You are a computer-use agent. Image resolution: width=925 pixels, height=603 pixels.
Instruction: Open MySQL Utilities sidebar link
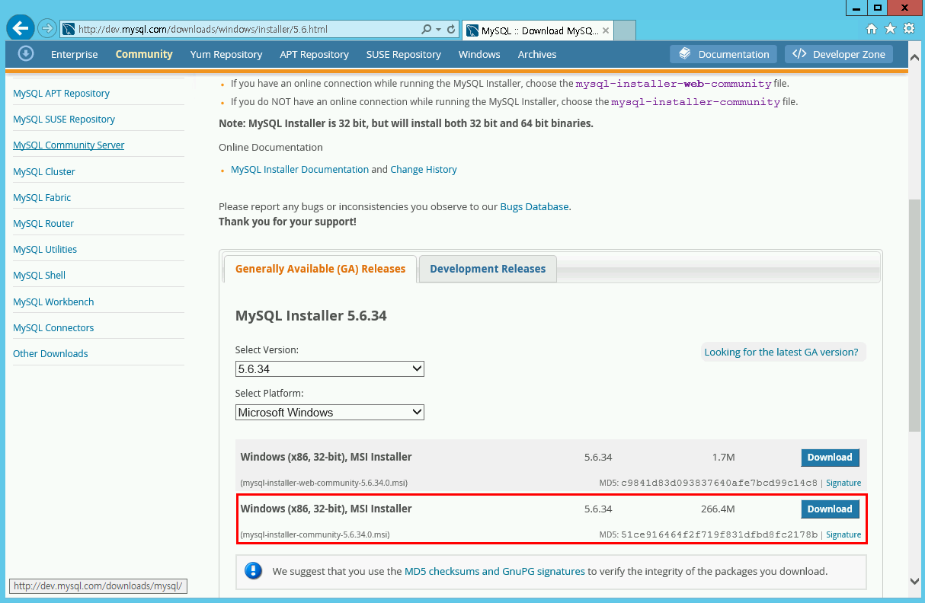(45, 249)
